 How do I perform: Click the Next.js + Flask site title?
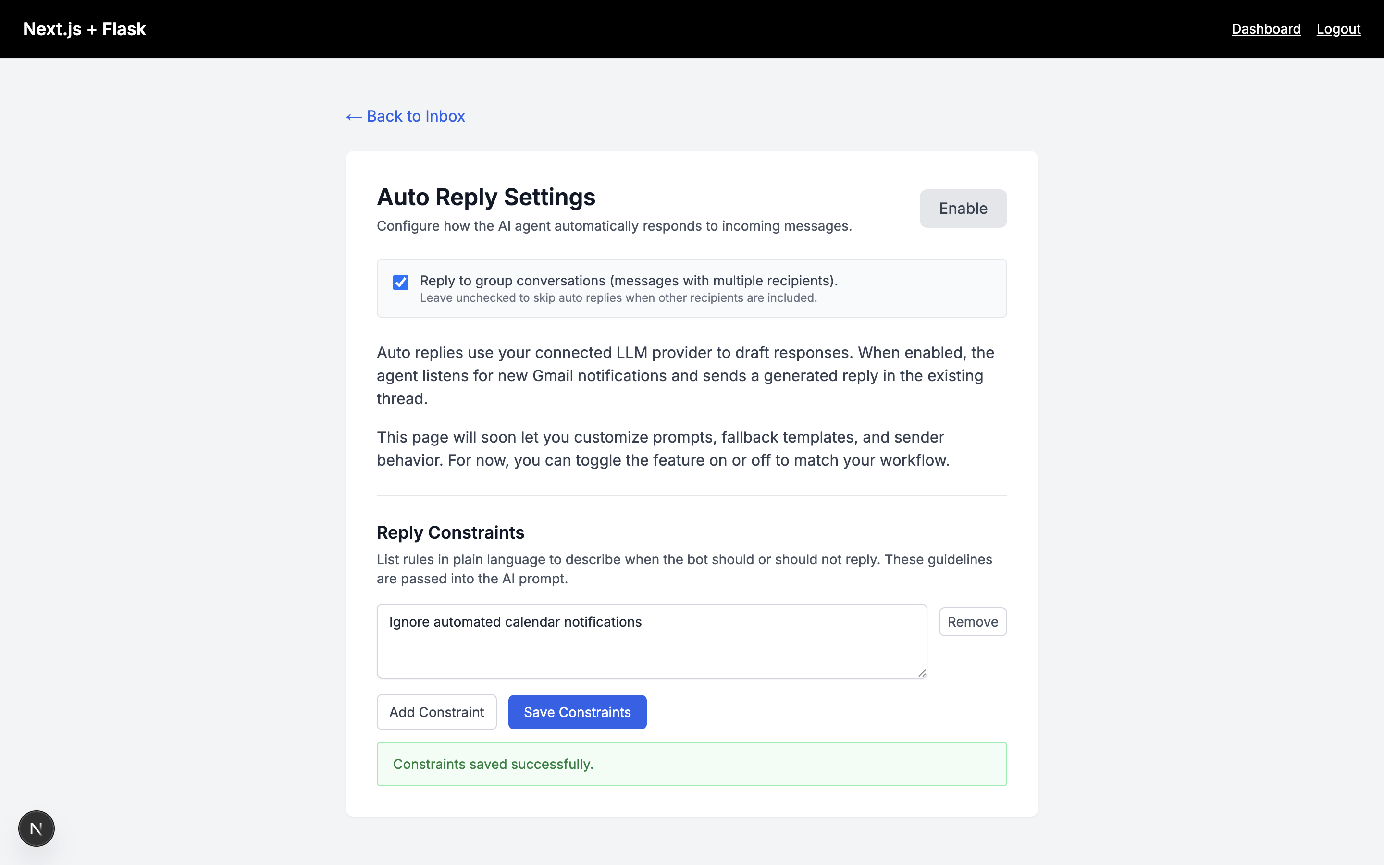click(84, 29)
